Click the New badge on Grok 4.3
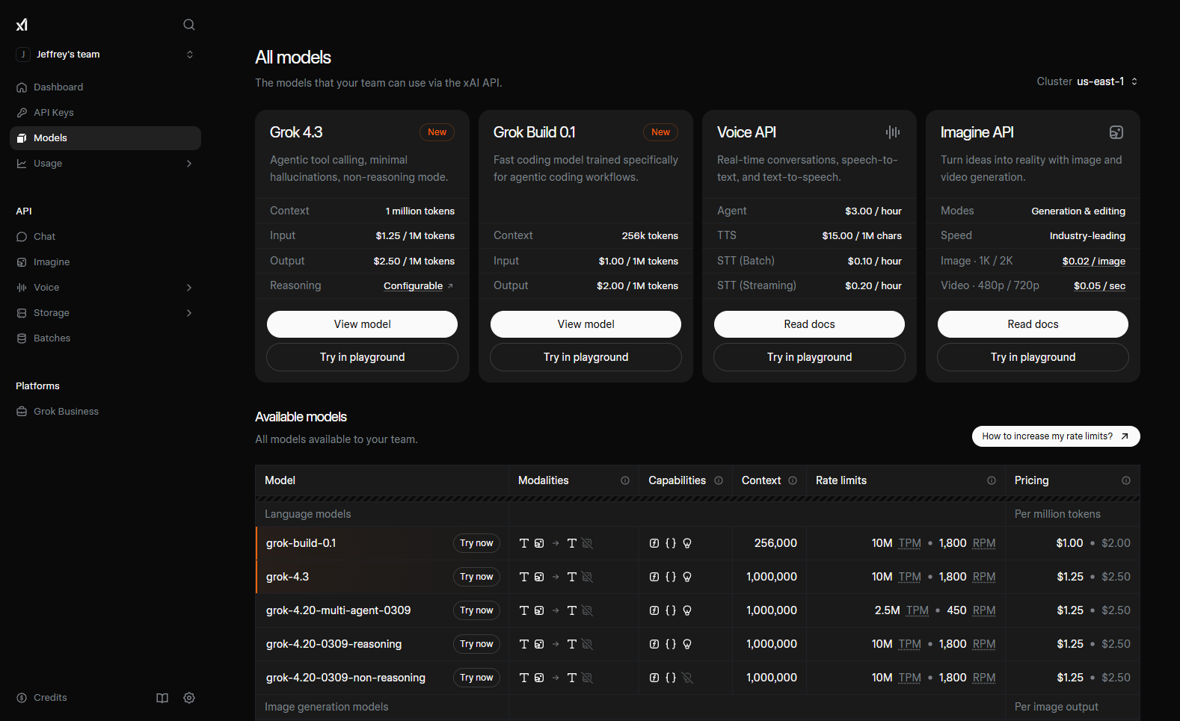Viewport: 1180px width, 721px height. pos(437,132)
